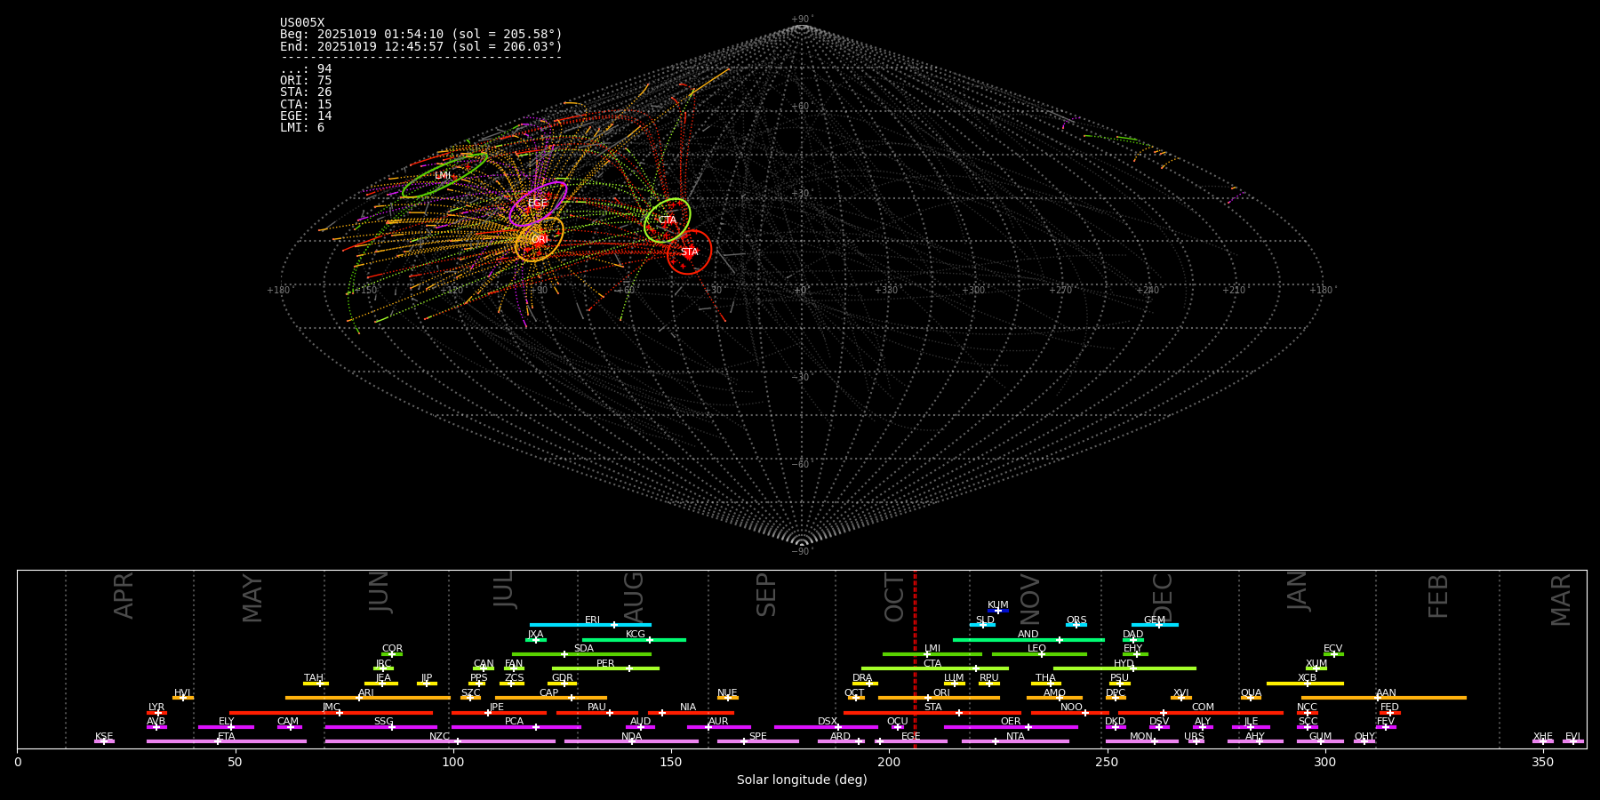Select the PER shower bar in timeline
Screen dimensions: 1600x800
(x=605, y=668)
